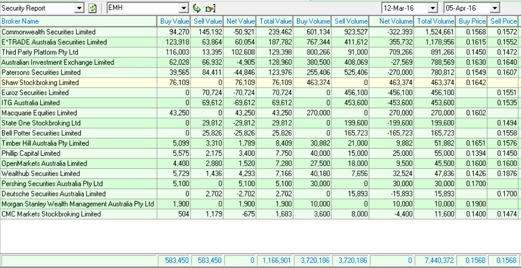Click Commonwealth net value -50,921 cell
This screenshot has height=268, width=521.
240,32
